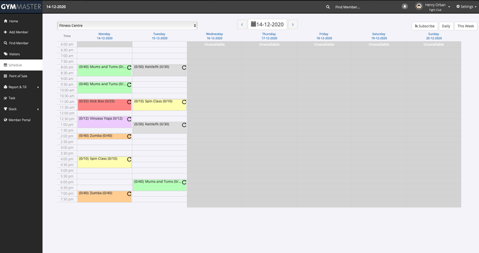Expand the Stock submenu arrow
The width and height of the screenshot is (479, 253).
point(38,109)
